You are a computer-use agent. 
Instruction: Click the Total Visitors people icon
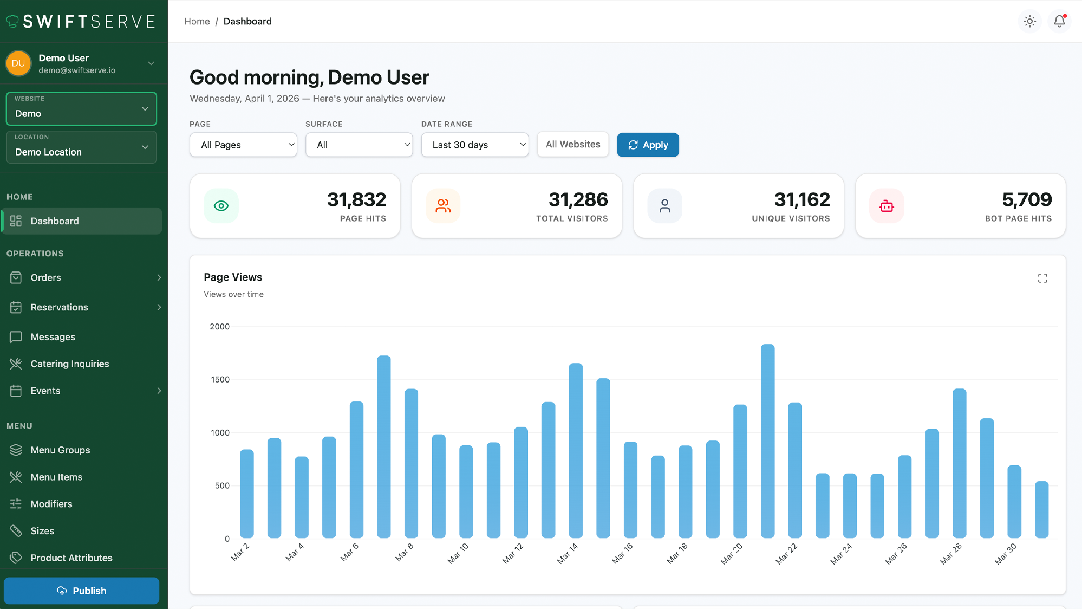pos(443,206)
